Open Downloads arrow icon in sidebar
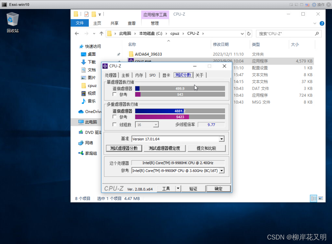The image size is (332, 244). click(x=83, y=62)
